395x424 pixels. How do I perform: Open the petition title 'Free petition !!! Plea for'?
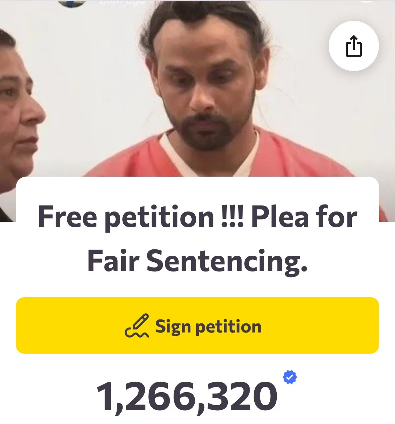click(x=197, y=217)
